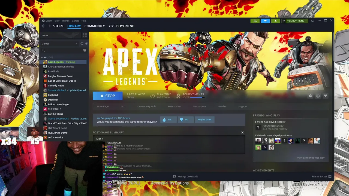
Task: Go to the COMMUNITY tab
Action: tap(95, 26)
